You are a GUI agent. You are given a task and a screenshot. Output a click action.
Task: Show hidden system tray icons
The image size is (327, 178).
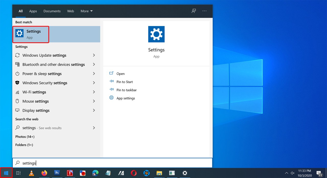[286, 173]
